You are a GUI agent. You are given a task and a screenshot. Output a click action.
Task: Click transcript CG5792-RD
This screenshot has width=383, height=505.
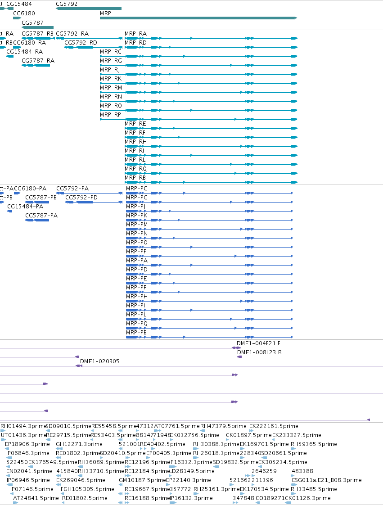point(81,43)
